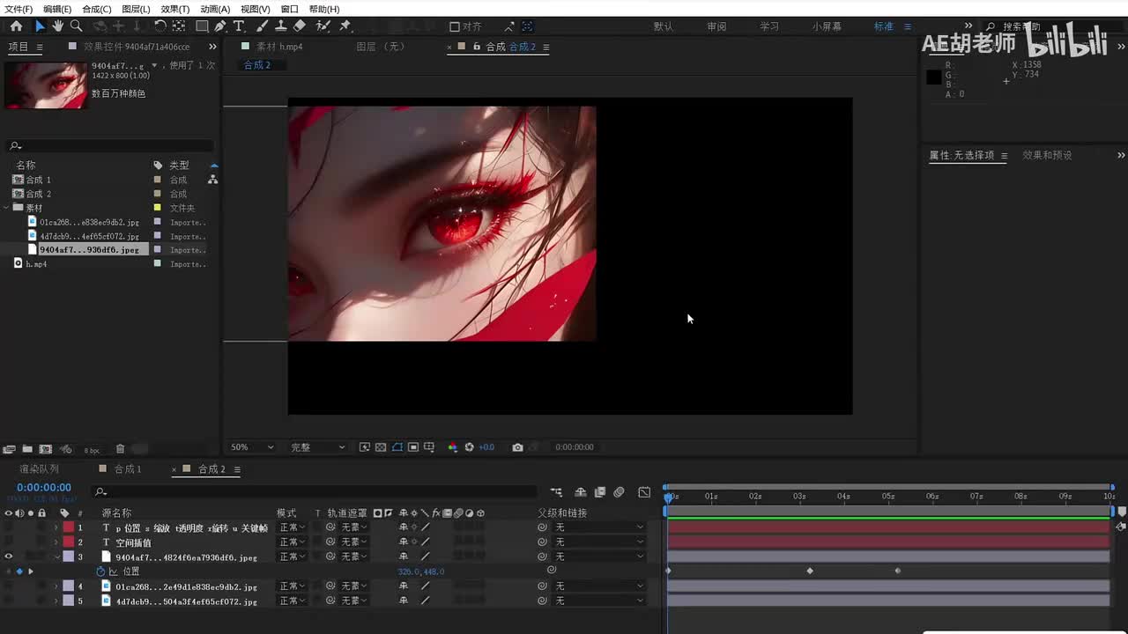Select the Brush tool
Image resolution: width=1128 pixels, height=634 pixels.
pos(262,26)
